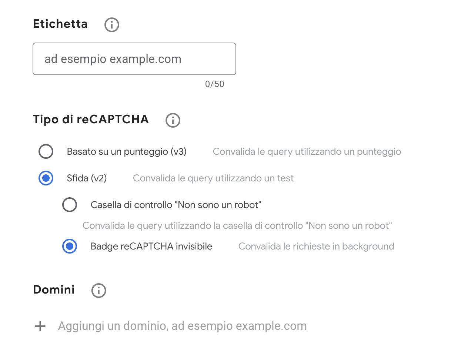Select the "Badge reCAPTCHA invisibile" radio button
471x345 pixels.
click(70, 247)
